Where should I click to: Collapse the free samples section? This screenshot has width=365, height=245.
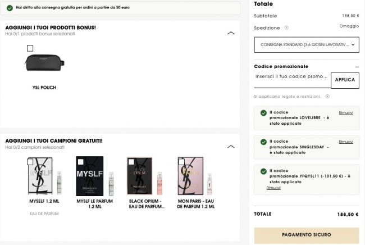click(x=231, y=147)
